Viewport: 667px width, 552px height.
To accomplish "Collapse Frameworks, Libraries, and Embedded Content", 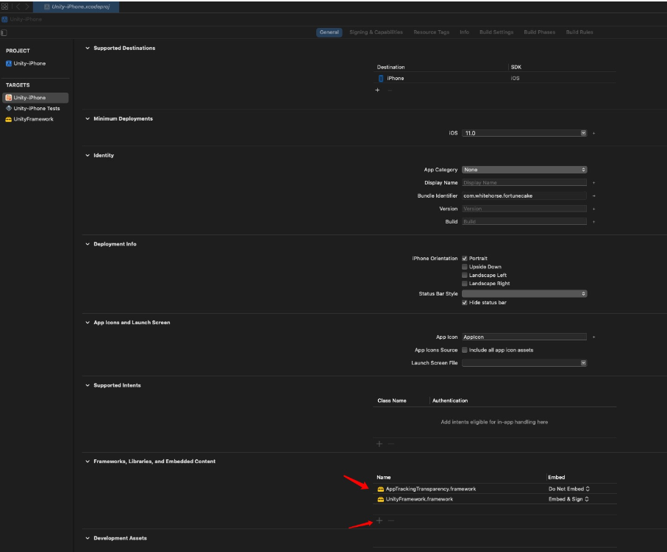I will (88, 462).
